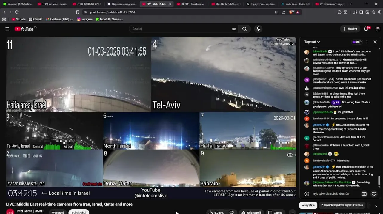
Task: Click Udostępnij share button
Action: (x=251, y=213)
